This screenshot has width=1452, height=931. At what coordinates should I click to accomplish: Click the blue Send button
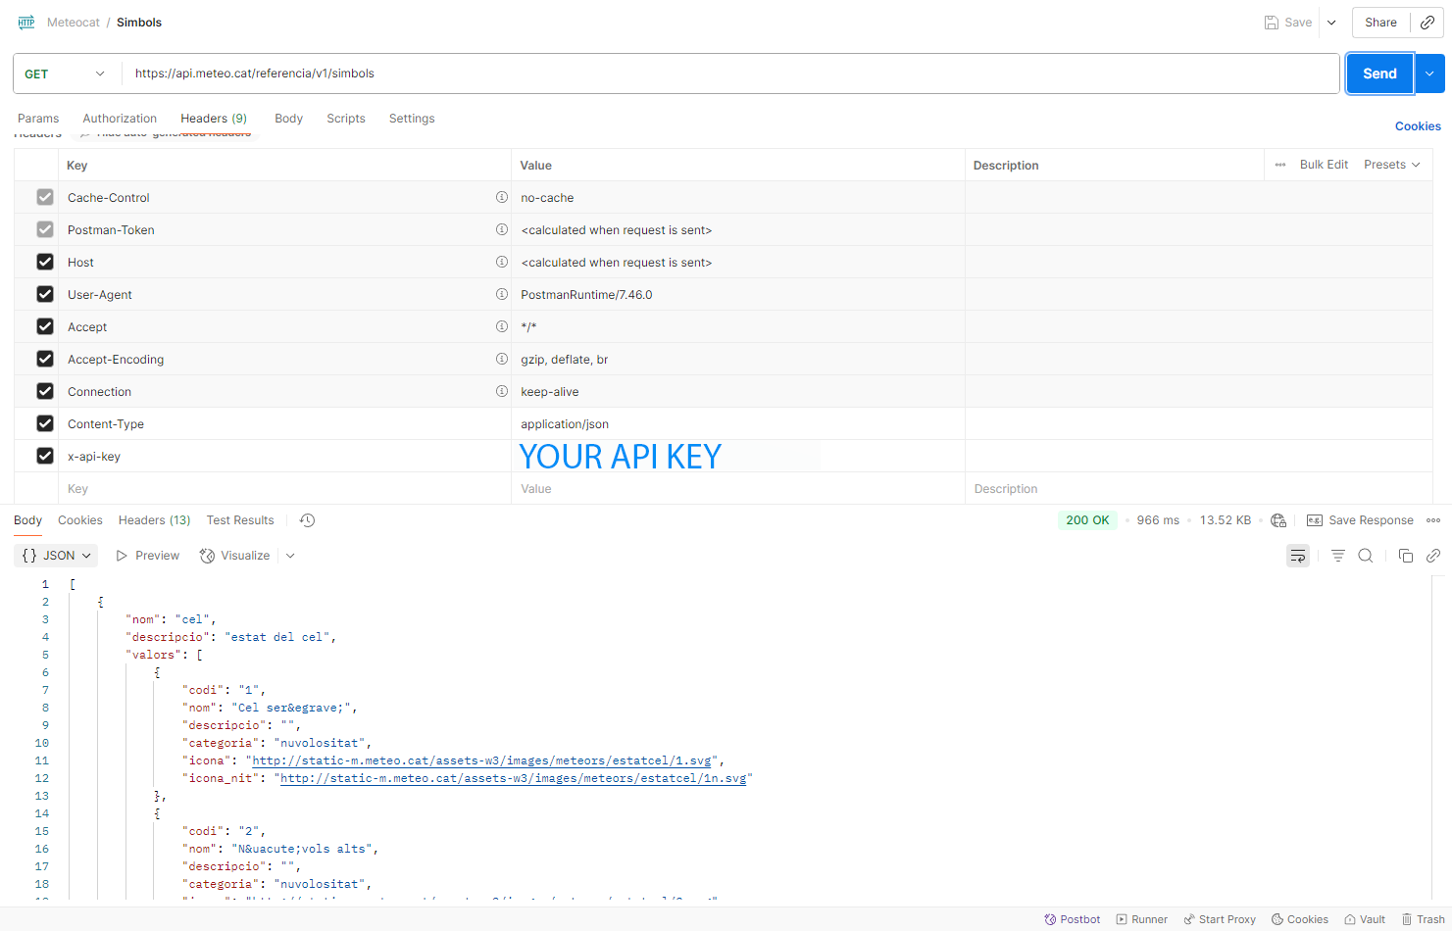1379,73
